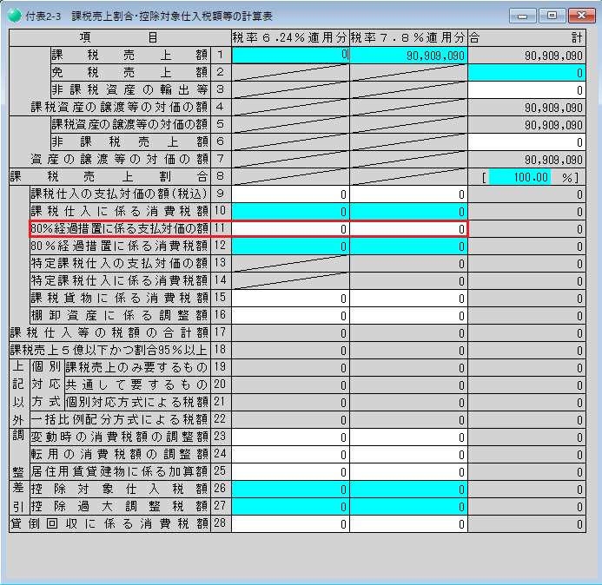Select the 課税売上割合 100.00 percent field
The height and width of the screenshot is (585, 602).
click(x=521, y=177)
